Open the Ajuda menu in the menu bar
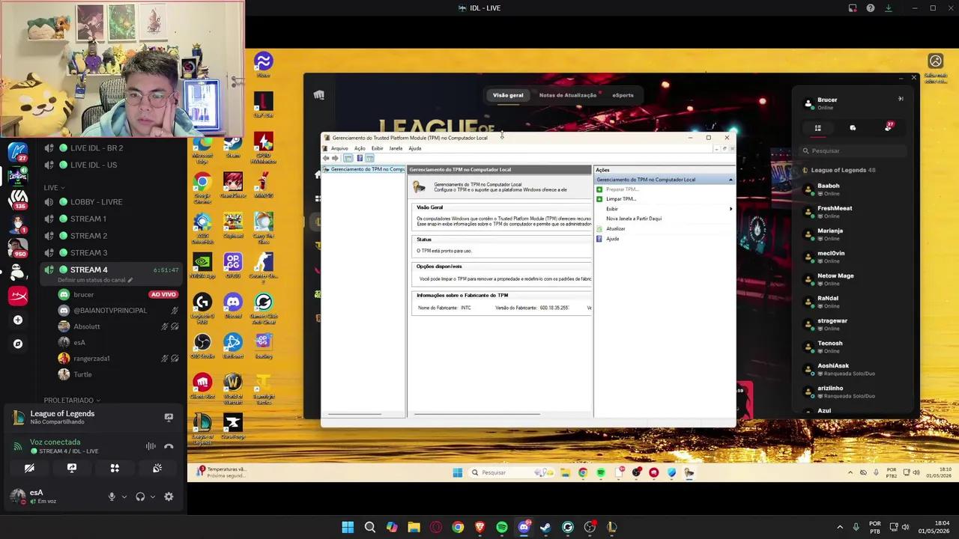This screenshot has width=959, height=539. (x=415, y=148)
